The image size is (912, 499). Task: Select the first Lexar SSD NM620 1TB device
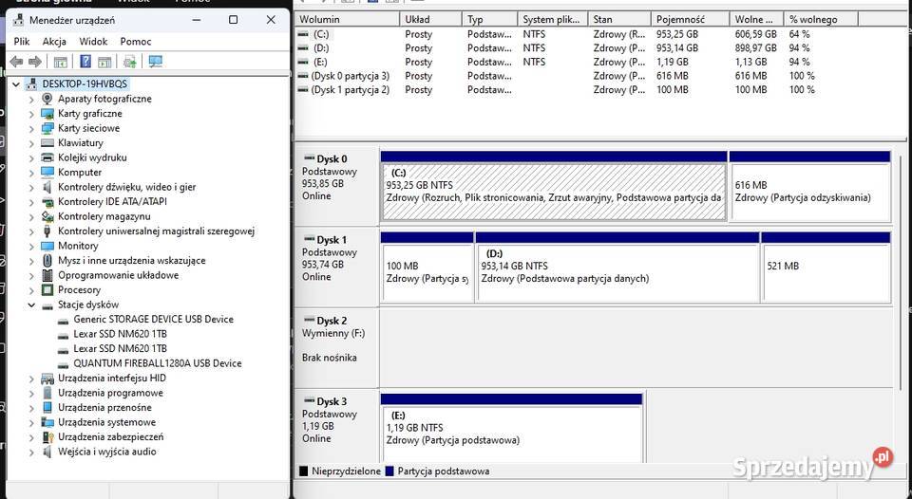[120, 334]
